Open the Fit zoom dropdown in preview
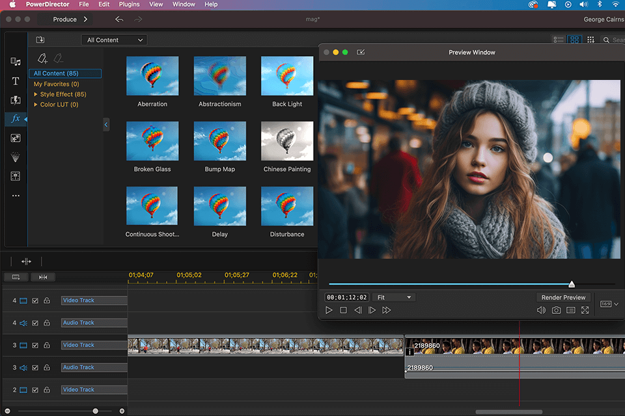The width and height of the screenshot is (625, 416). (394, 298)
